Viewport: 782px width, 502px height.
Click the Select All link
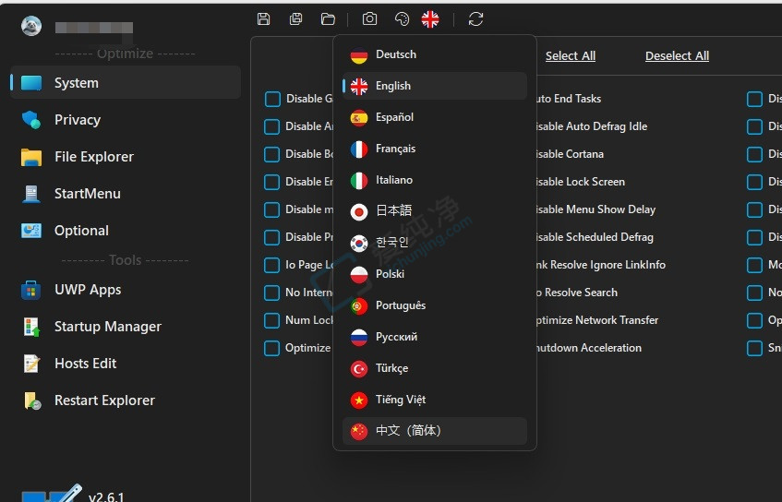(571, 56)
